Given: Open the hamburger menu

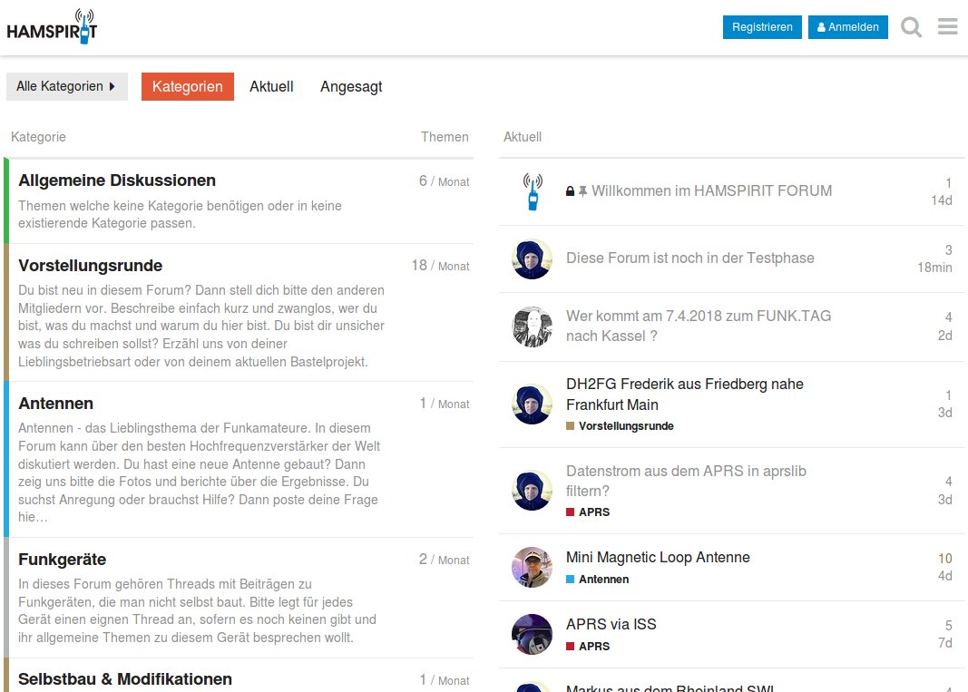Looking at the screenshot, I should pyautogui.click(x=947, y=27).
